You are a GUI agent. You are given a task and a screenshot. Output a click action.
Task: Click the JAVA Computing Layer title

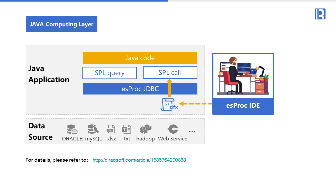pyautogui.click(x=62, y=24)
